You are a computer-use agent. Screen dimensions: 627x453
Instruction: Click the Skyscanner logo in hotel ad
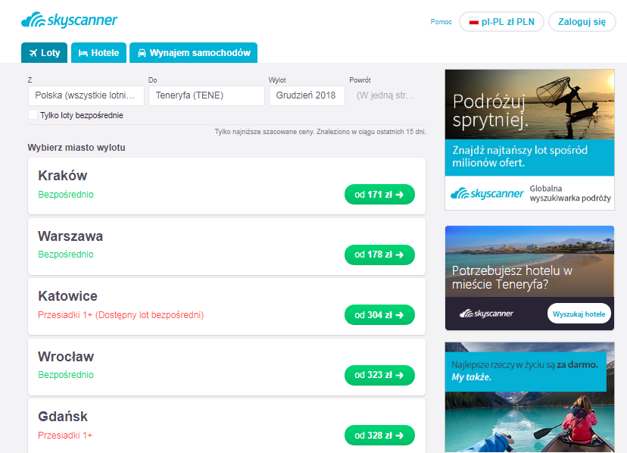tap(486, 314)
